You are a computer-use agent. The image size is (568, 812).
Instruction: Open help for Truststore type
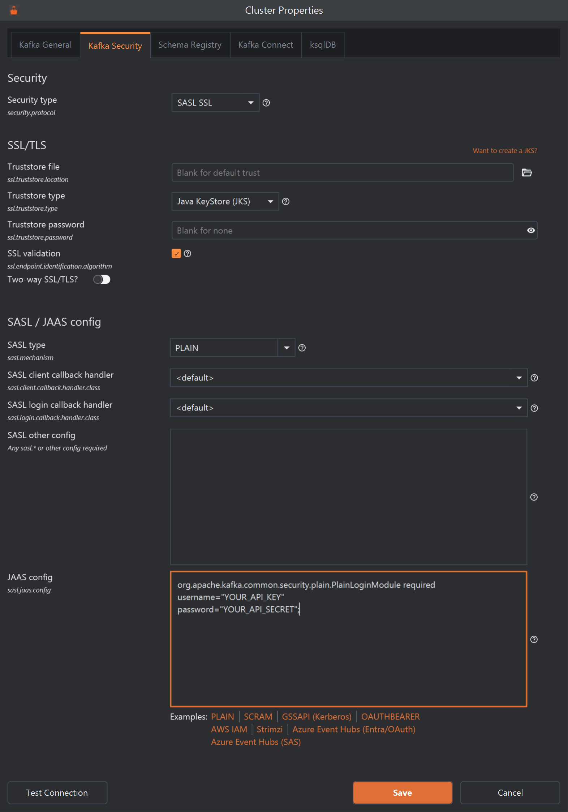286,202
